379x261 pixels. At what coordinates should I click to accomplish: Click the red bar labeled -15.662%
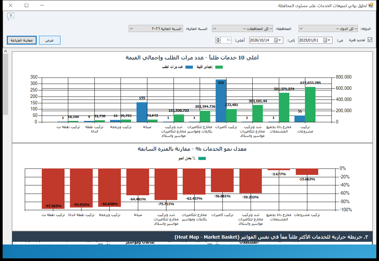307,172
